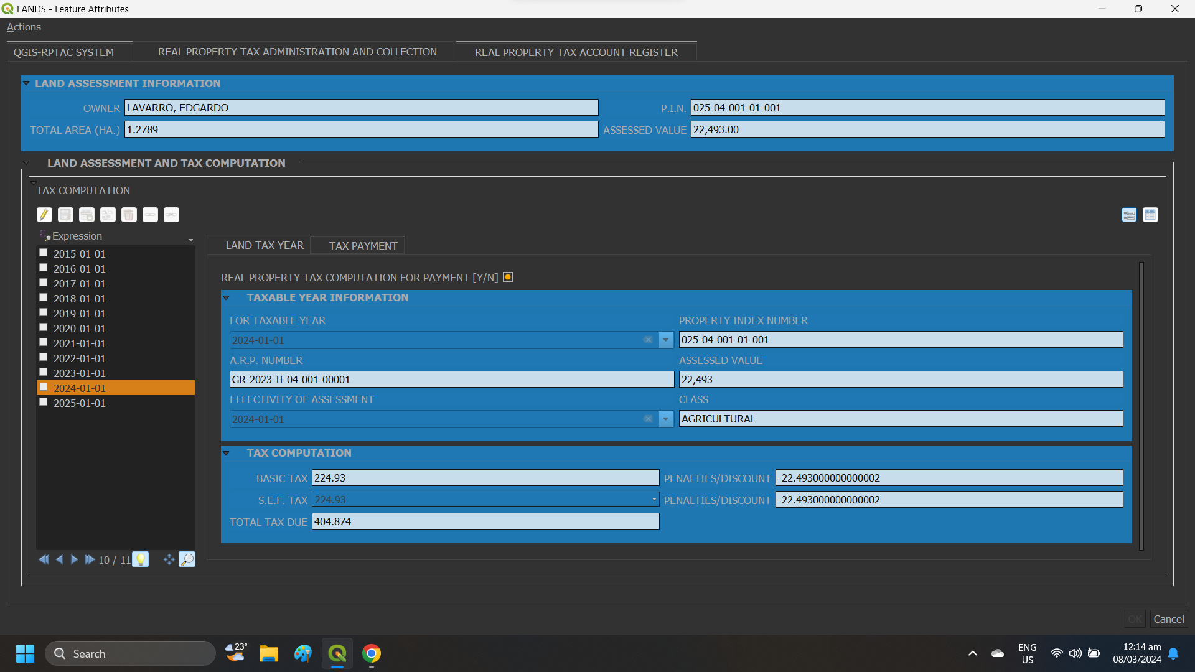
Task: Zoom to the current feature with magnifier icon
Action: [x=187, y=559]
